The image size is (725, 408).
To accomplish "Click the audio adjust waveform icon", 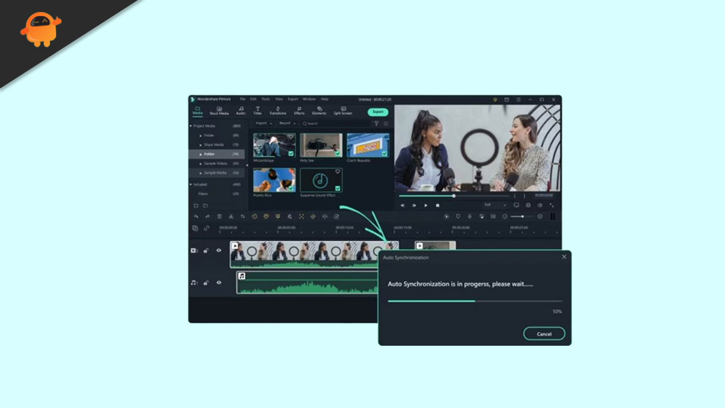I will click(x=325, y=217).
